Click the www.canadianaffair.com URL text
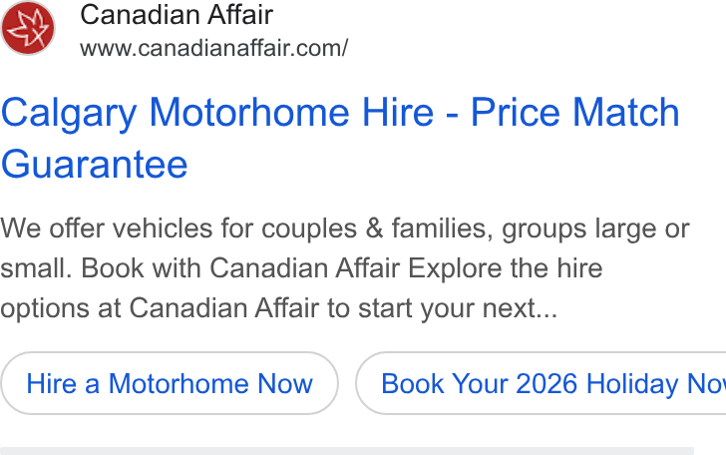726x455 pixels. [213, 48]
